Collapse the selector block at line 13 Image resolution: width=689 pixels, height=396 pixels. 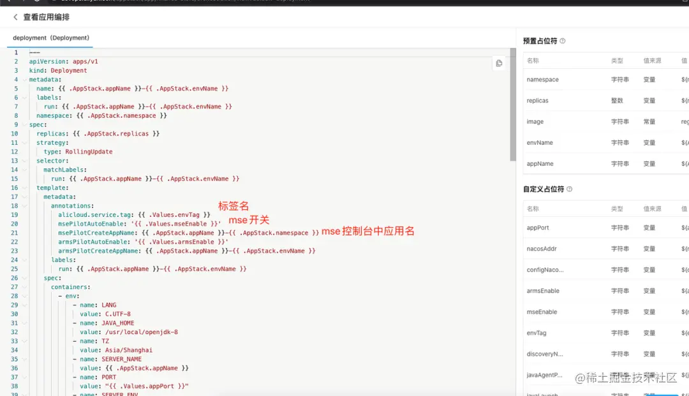tap(25, 161)
